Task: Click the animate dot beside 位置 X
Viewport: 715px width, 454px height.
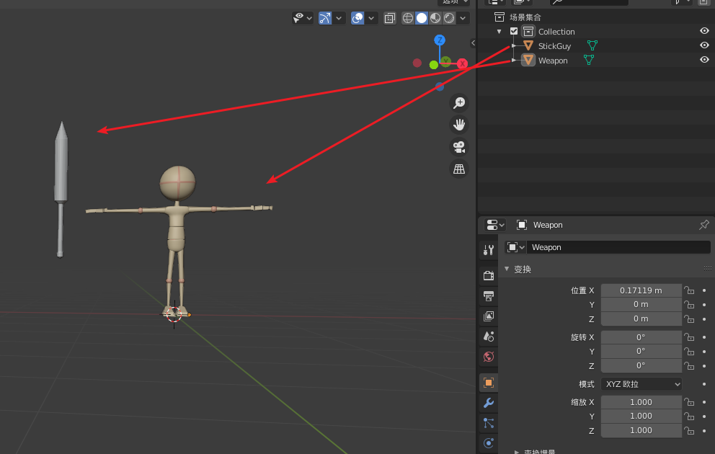Action: [x=704, y=290]
